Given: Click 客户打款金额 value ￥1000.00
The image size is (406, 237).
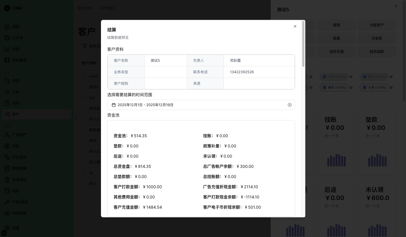Looking at the screenshot, I should 152,187.
